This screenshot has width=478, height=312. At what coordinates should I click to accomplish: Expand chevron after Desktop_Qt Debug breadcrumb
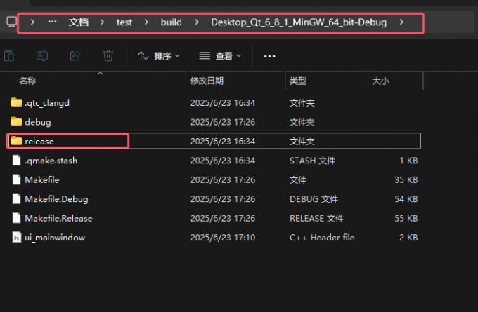click(x=401, y=22)
